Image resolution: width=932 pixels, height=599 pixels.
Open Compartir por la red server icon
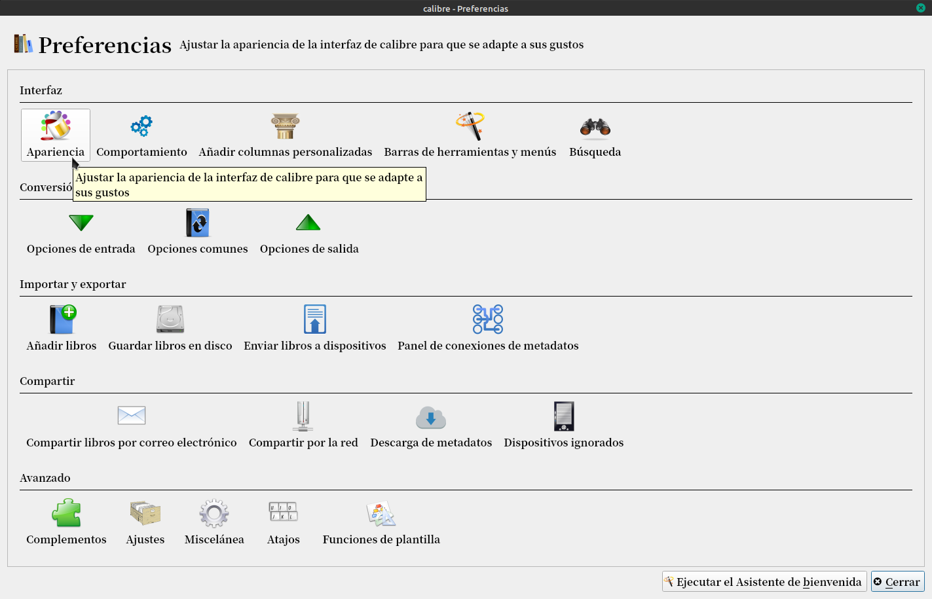click(303, 416)
